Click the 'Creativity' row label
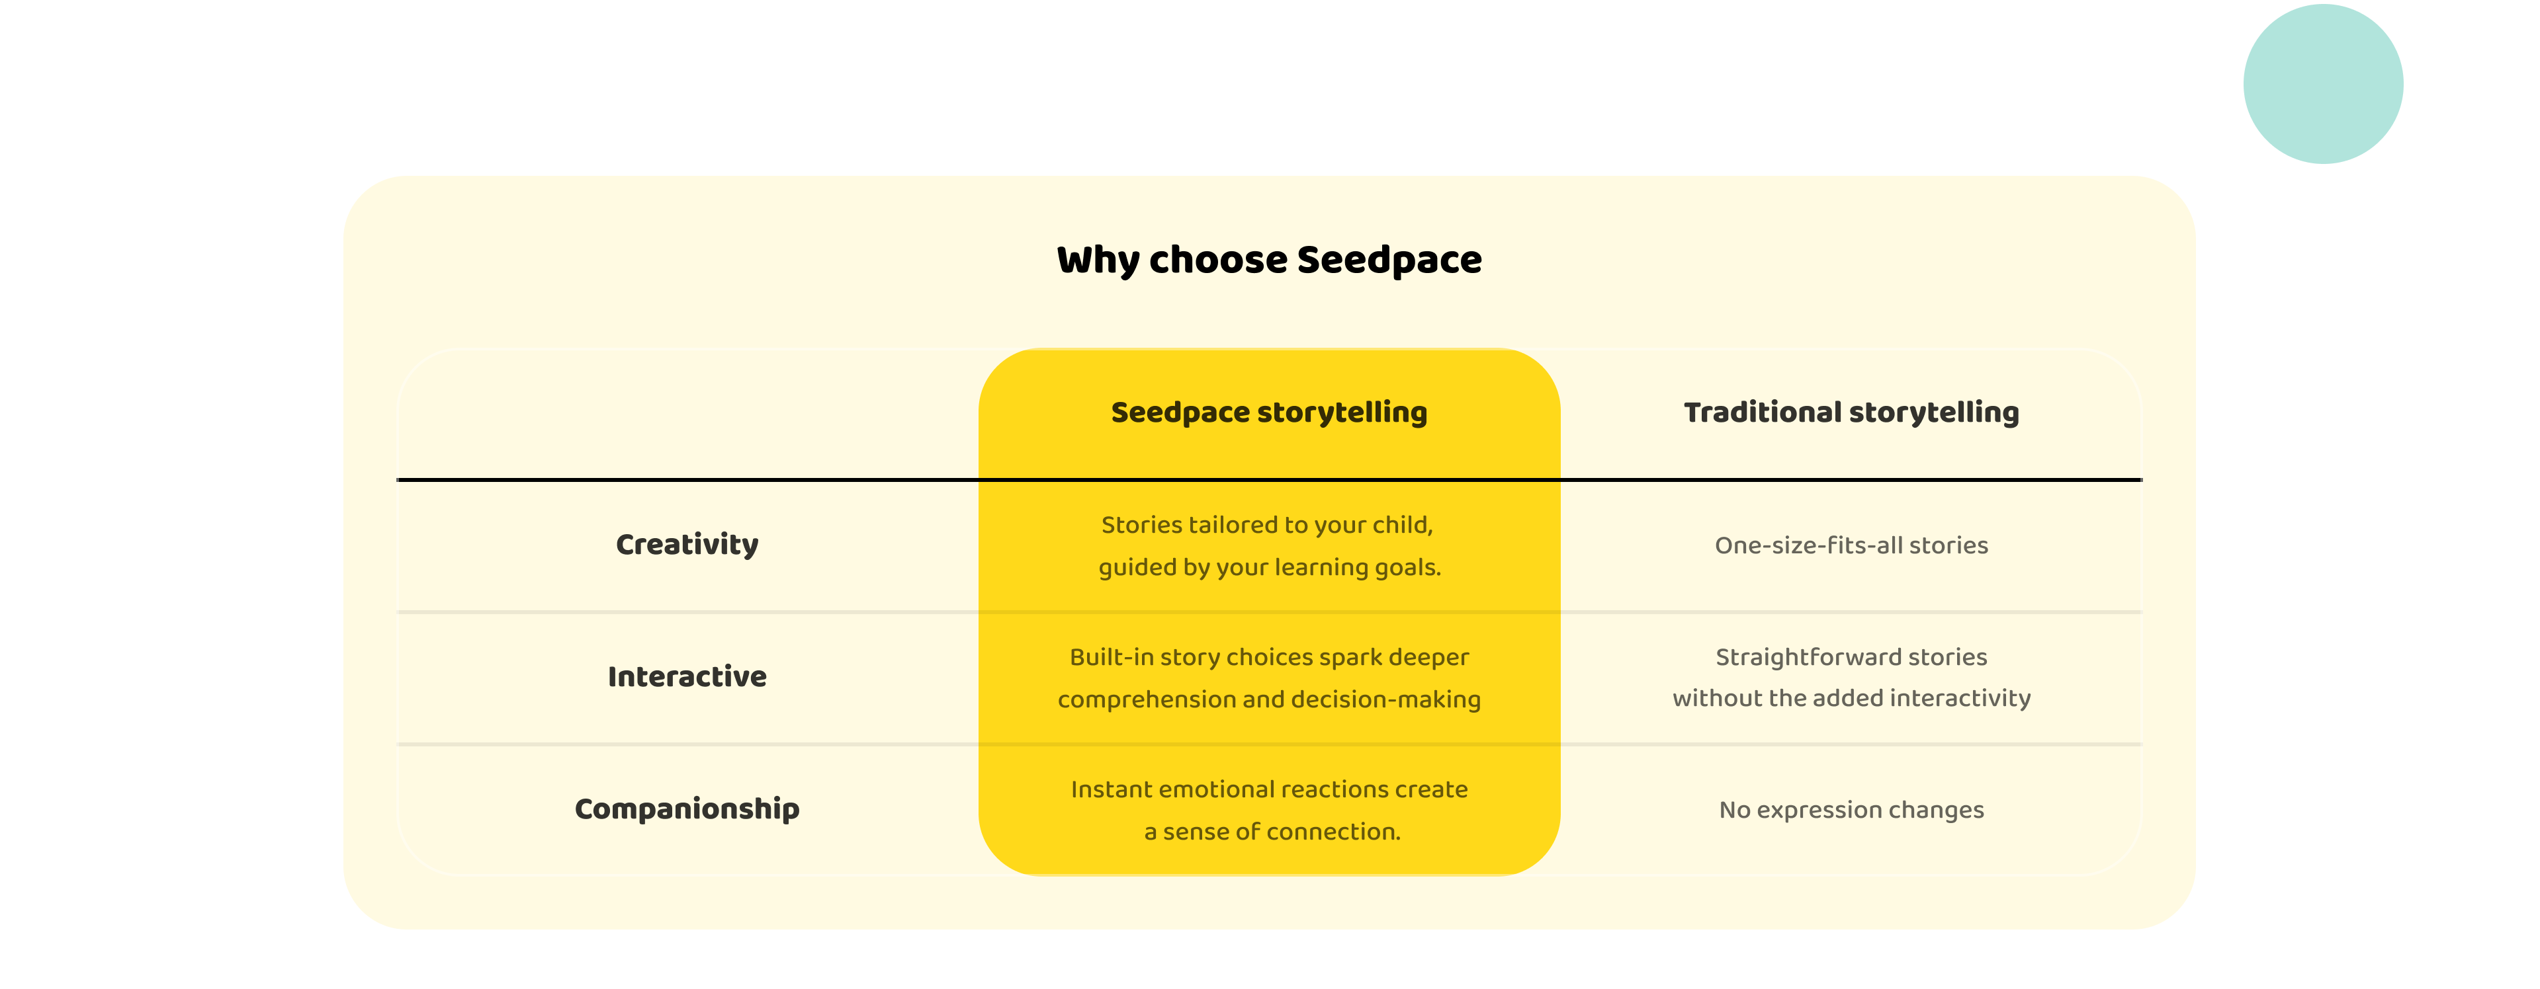The image size is (2540, 989). coord(686,545)
